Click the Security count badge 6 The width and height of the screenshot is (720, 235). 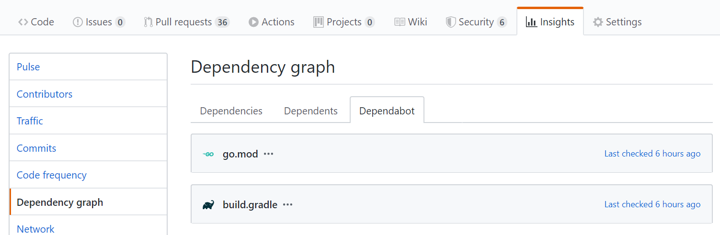(502, 22)
